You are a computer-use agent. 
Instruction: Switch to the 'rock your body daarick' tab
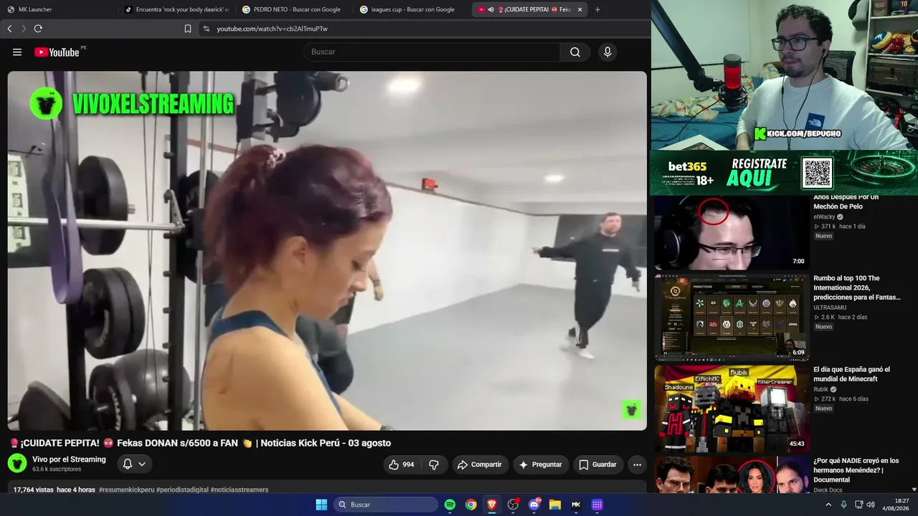pos(177,9)
